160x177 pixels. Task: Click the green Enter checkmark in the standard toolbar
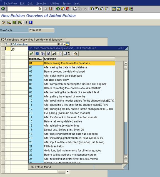point(3,9)
